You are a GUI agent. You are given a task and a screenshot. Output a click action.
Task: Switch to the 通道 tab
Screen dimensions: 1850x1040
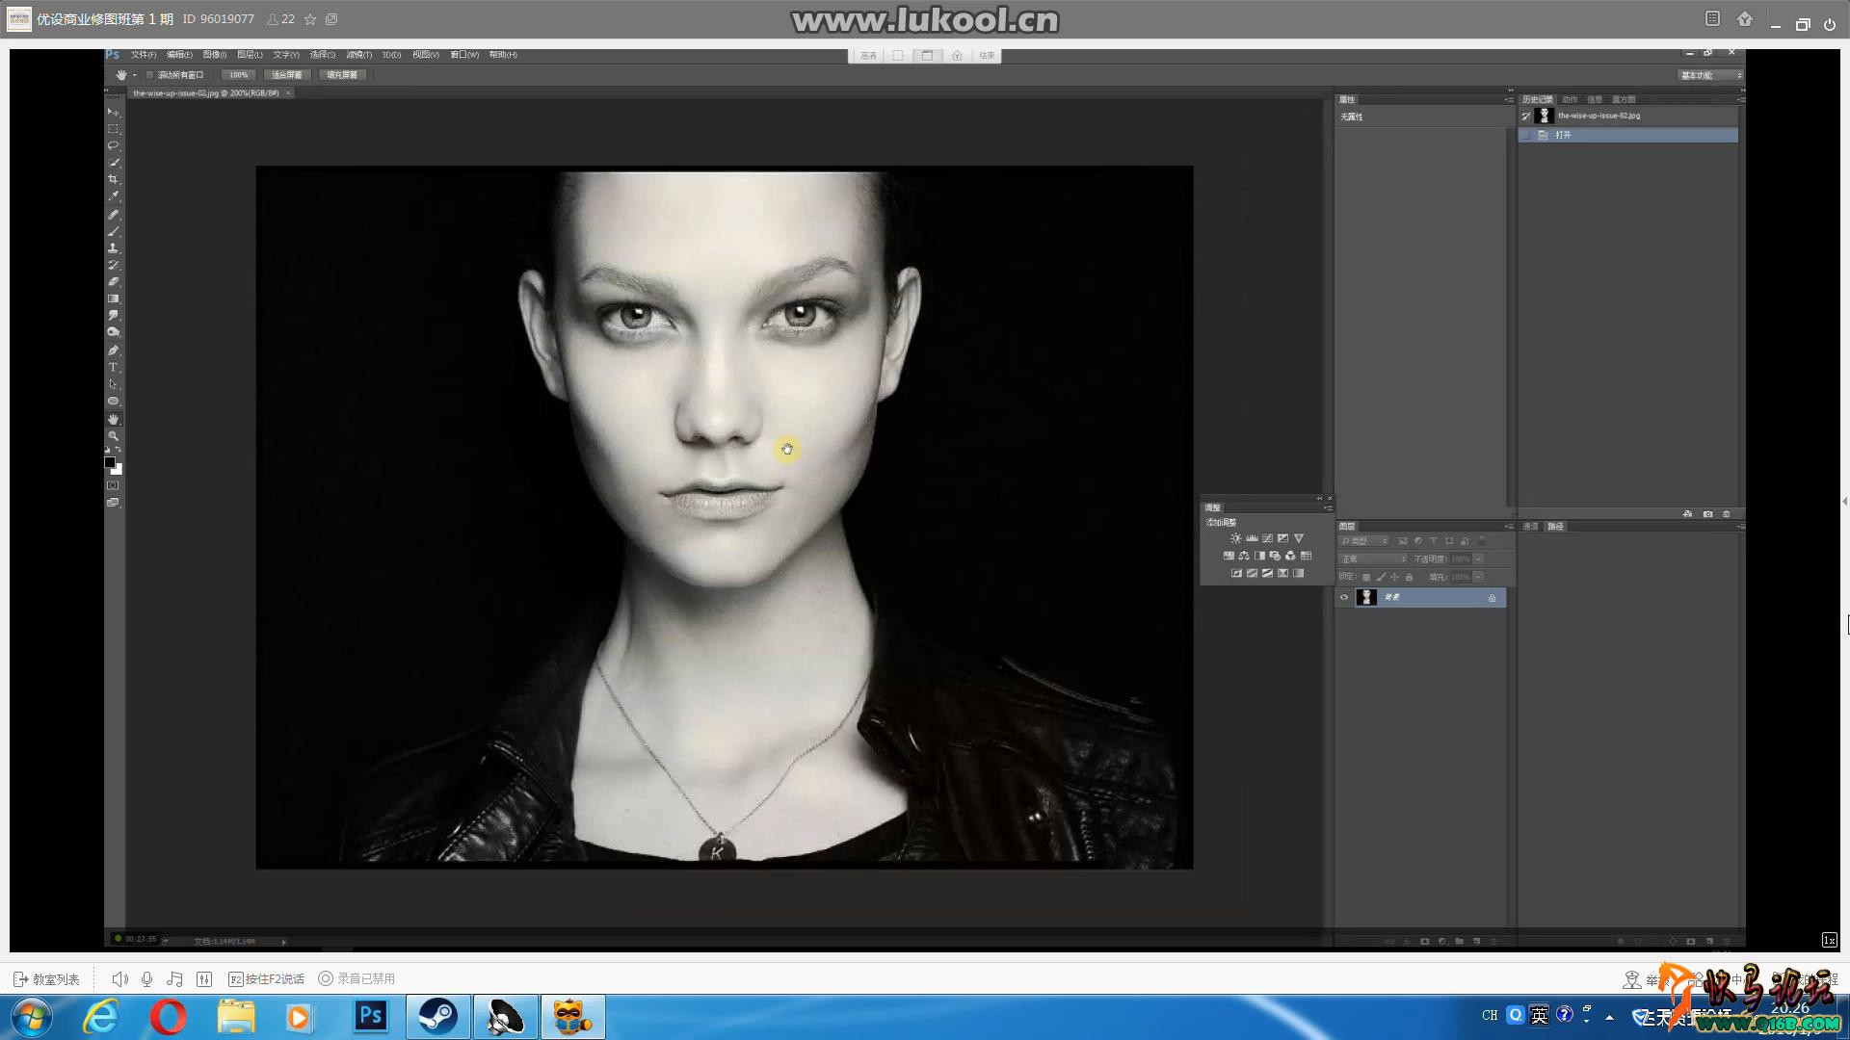(1530, 527)
